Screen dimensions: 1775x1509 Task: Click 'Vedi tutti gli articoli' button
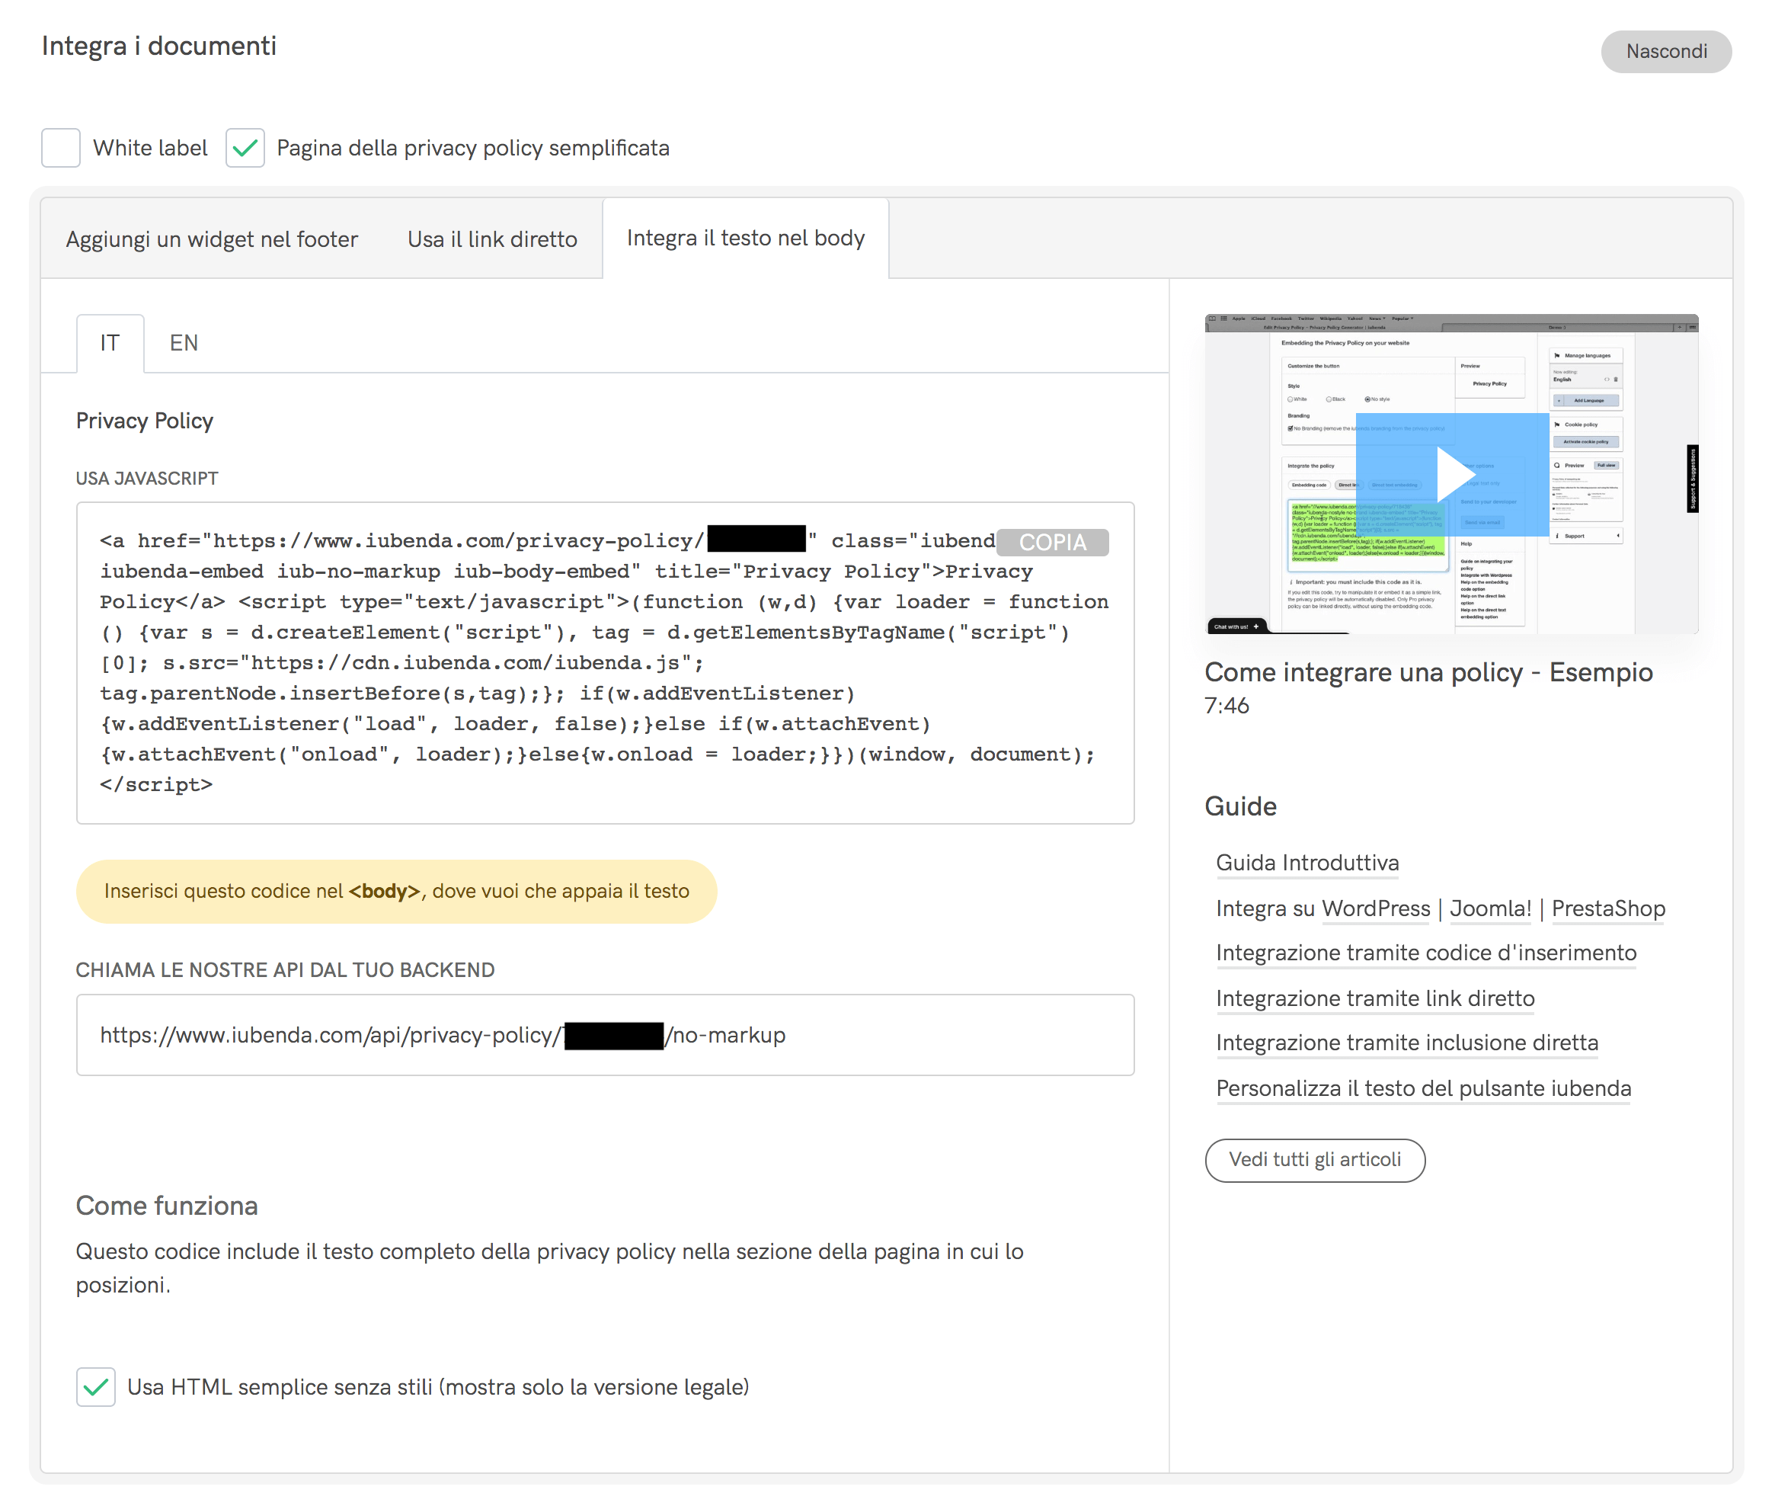point(1314,1160)
